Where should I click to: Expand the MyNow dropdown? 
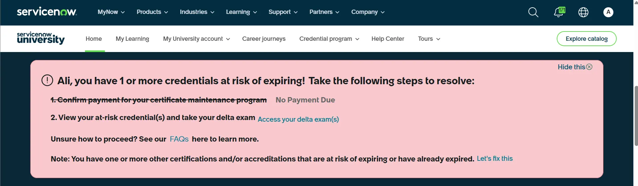[x=111, y=12]
